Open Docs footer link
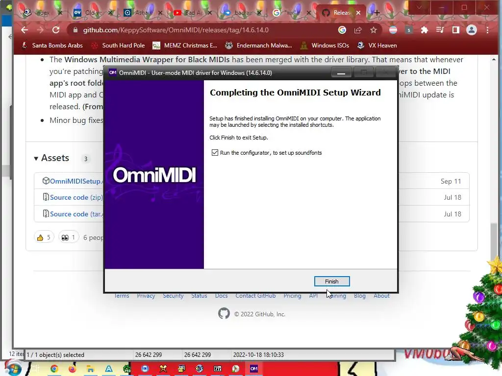This screenshot has height=376, width=502. 221,296
